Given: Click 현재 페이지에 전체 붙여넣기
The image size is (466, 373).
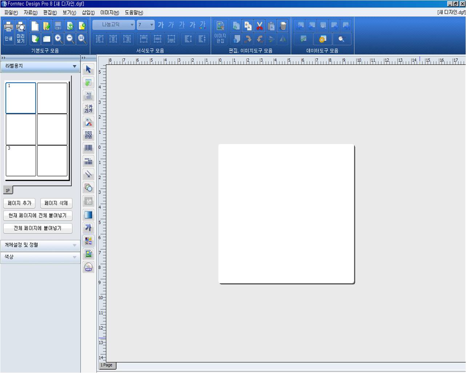Looking at the screenshot, I should 38,216.
